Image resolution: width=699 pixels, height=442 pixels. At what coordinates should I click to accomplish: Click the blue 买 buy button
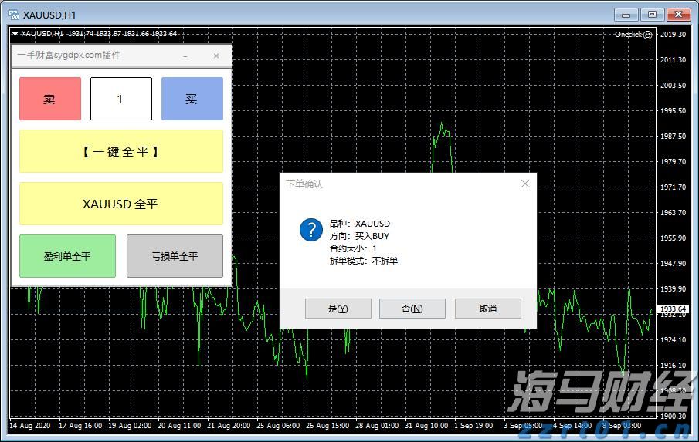pos(192,99)
